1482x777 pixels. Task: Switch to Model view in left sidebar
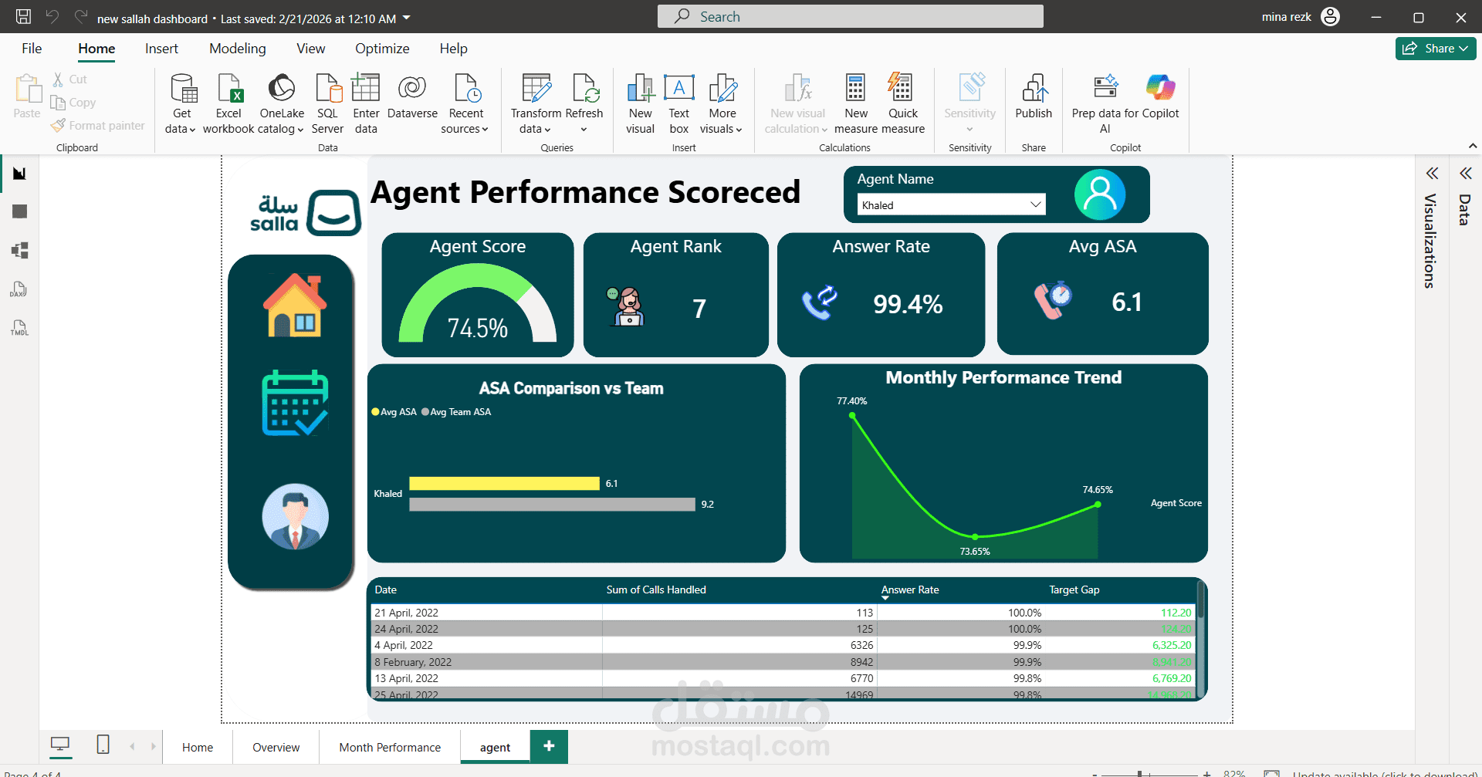point(20,250)
